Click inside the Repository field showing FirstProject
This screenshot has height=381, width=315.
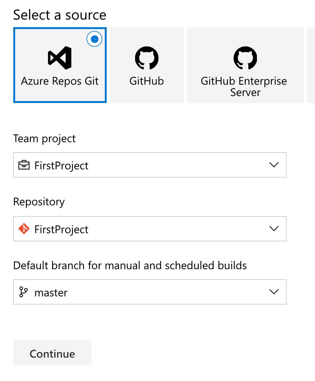pyautogui.click(x=126, y=229)
